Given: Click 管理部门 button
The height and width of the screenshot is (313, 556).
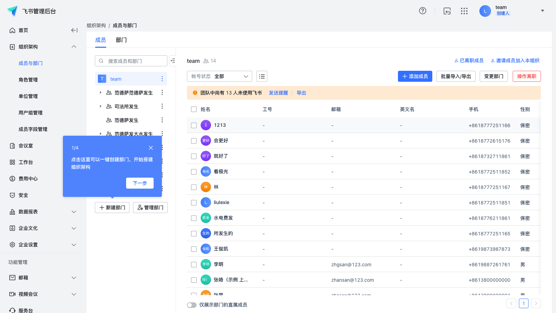Looking at the screenshot, I should point(150,208).
